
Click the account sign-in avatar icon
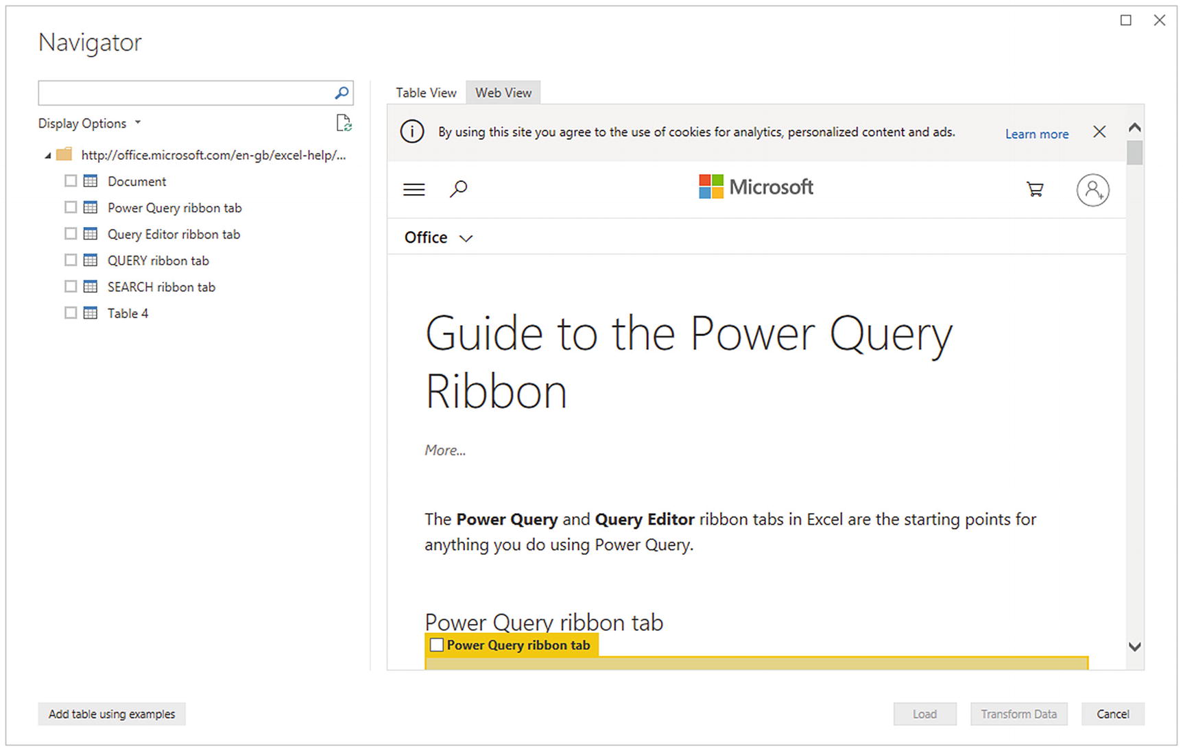[1092, 190]
